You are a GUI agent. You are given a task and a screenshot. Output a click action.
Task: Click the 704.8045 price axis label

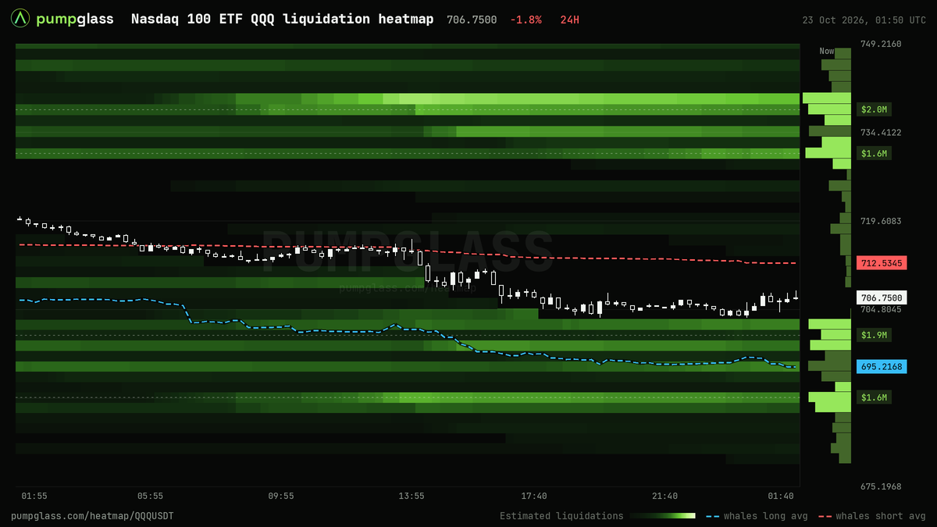881,309
